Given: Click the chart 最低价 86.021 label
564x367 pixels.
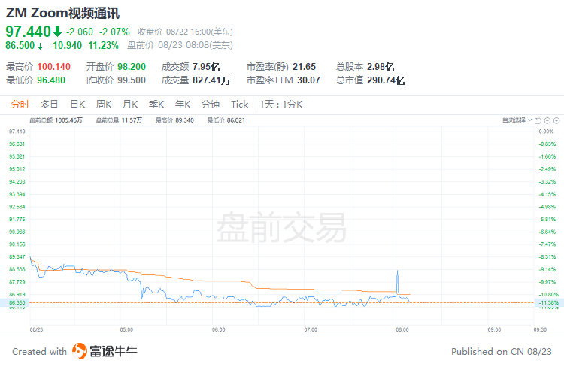Looking at the screenshot, I should click(x=226, y=120).
